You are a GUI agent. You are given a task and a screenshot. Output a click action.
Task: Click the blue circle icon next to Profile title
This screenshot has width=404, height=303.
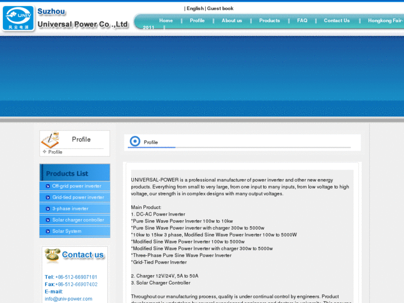134,141
